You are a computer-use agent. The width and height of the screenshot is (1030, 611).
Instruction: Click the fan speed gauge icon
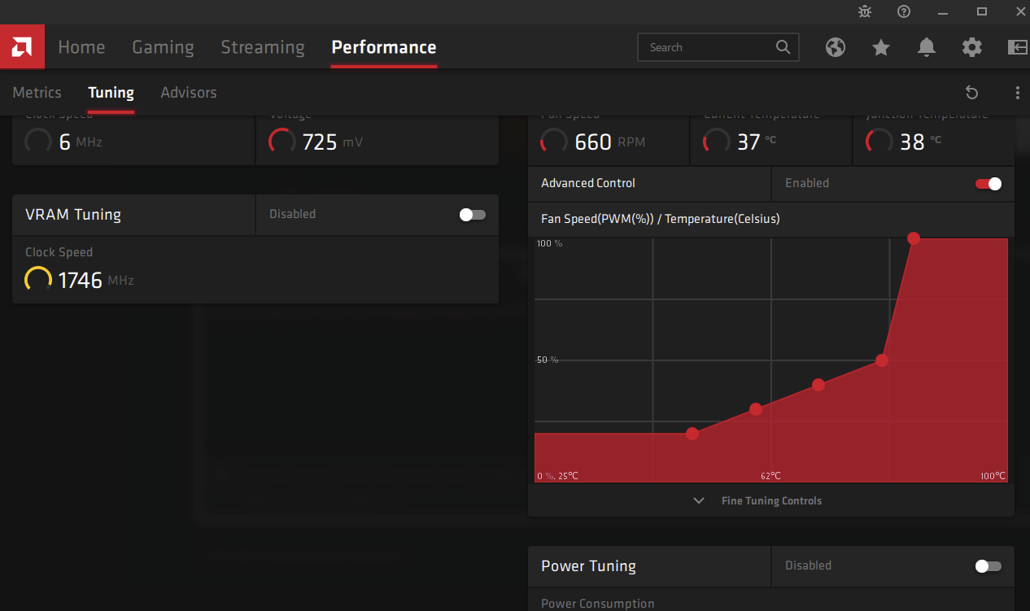point(554,142)
